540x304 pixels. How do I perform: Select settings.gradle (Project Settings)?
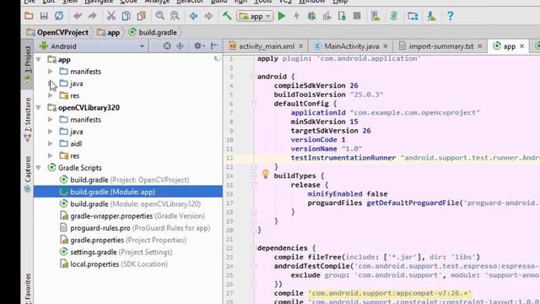coord(128,252)
